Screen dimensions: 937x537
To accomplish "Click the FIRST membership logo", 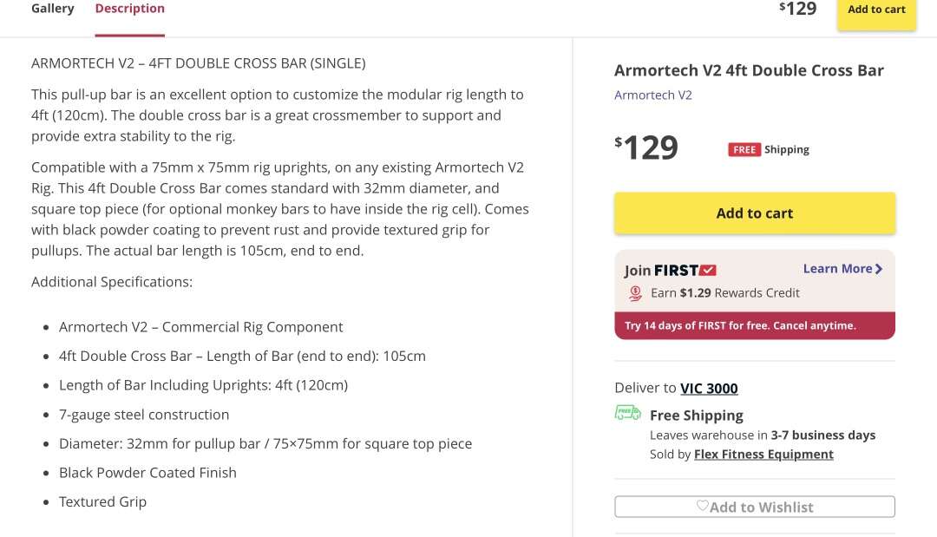I will [685, 270].
